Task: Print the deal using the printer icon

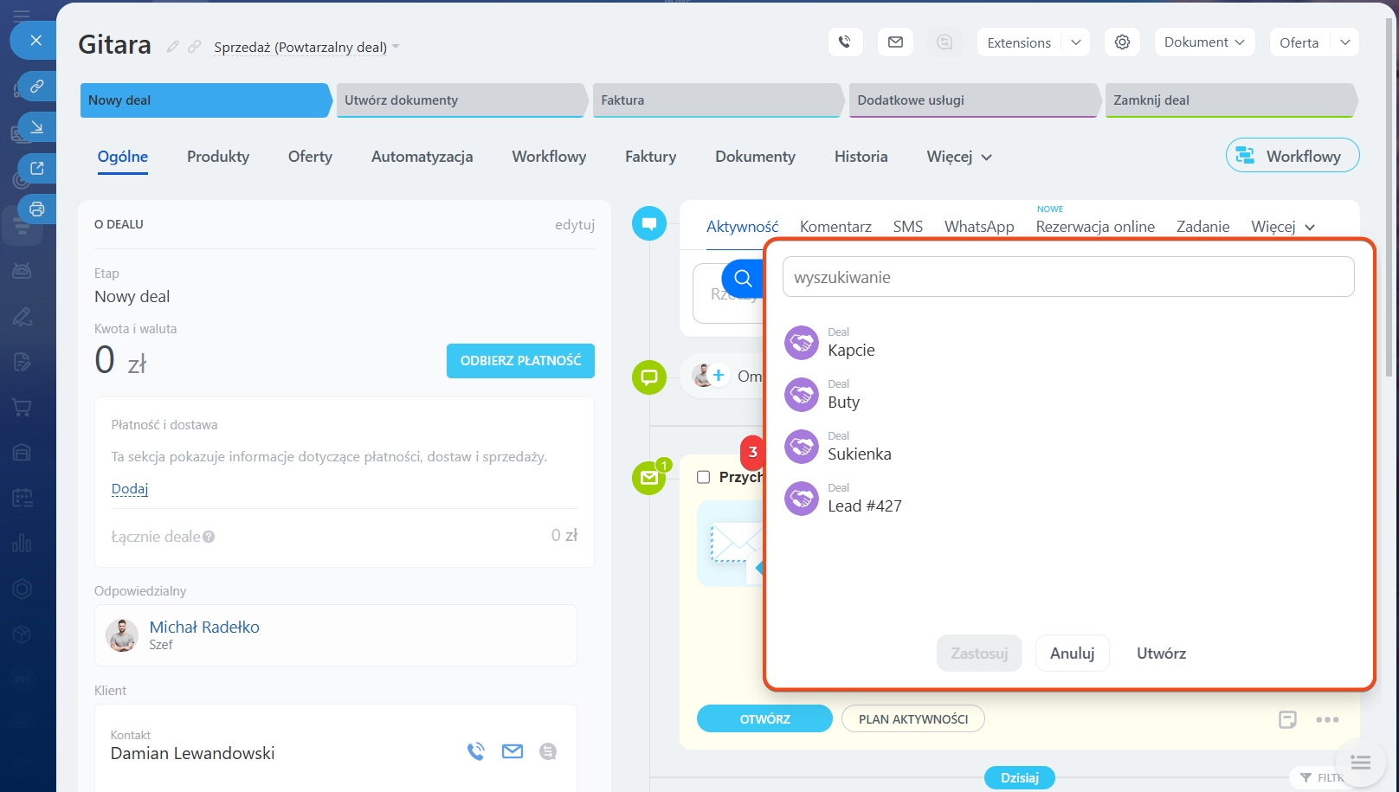Action: pos(37,209)
